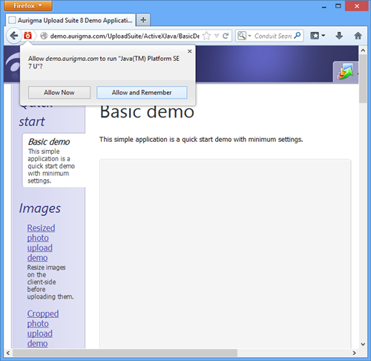
Task: Click the browser back arrow button
Action: click(14, 36)
